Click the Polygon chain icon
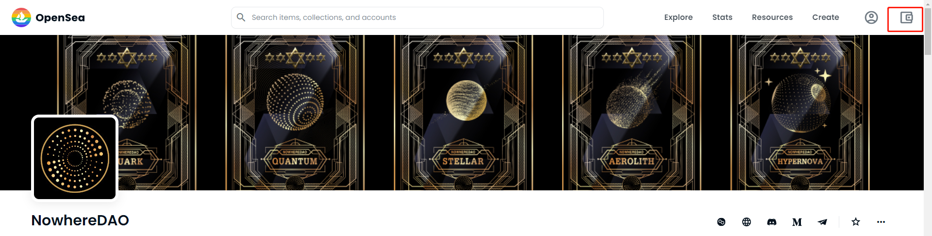 [721, 222]
